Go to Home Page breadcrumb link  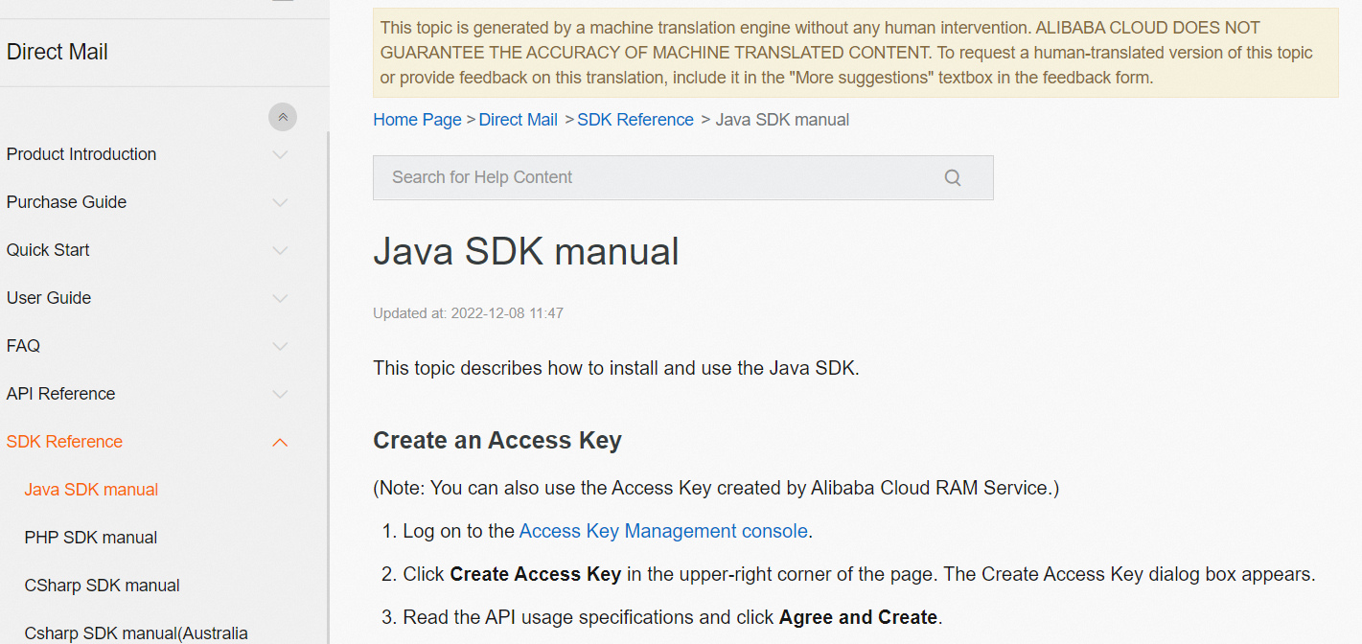tap(417, 120)
